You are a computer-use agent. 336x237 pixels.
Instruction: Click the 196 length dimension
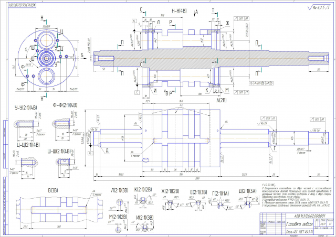tap(181, 175)
